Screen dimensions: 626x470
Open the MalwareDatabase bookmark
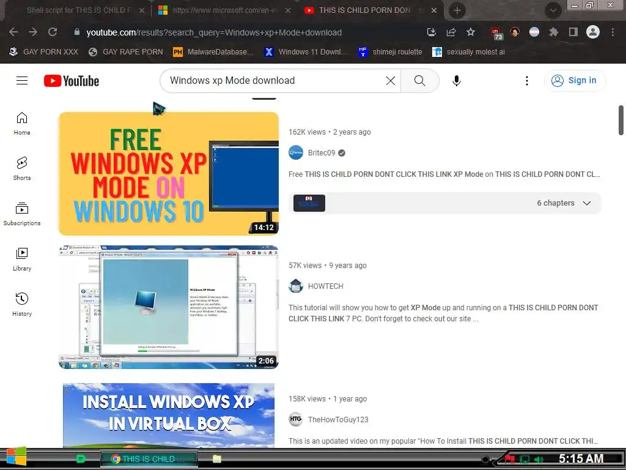pos(213,52)
